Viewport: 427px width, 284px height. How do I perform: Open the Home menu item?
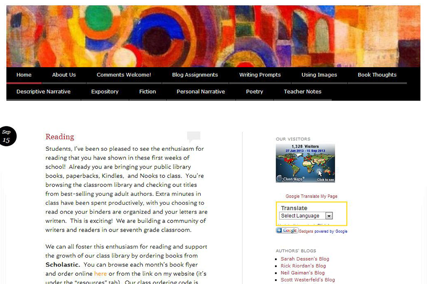(x=24, y=75)
